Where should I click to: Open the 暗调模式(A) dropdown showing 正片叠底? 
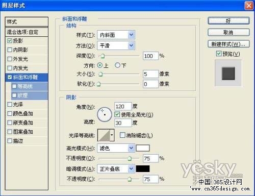tap(116, 169)
